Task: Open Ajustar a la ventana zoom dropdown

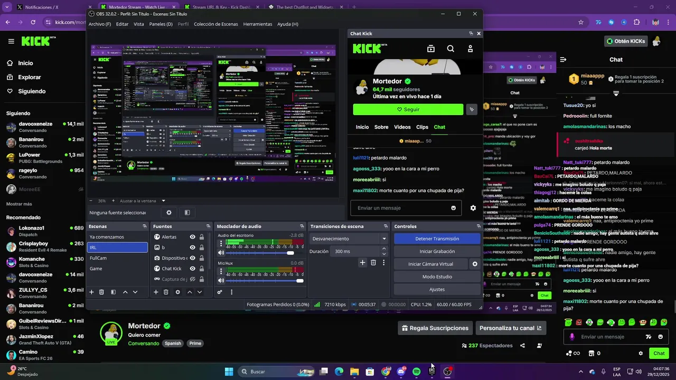Action: tap(143, 201)
